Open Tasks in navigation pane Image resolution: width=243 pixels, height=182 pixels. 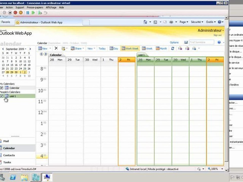coord(18,162)
